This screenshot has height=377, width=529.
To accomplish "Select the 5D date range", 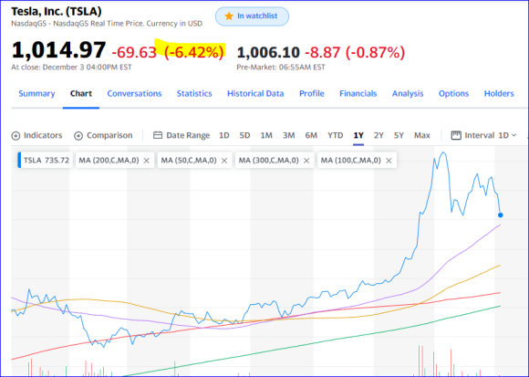I will click(x=244, y=135).
